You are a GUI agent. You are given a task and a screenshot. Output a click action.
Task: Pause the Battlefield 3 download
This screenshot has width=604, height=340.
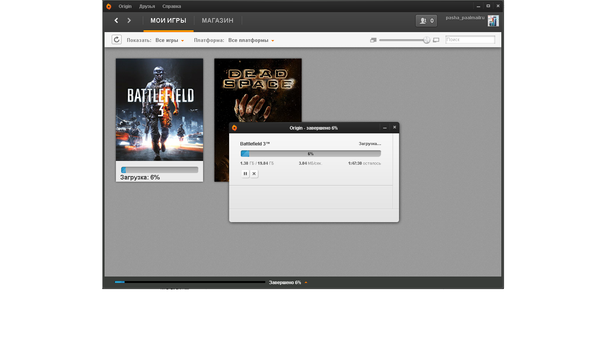coord(245,174)
